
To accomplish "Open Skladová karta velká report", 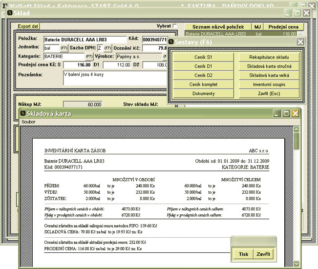I will pyautogui.click(x=269, y=75).
